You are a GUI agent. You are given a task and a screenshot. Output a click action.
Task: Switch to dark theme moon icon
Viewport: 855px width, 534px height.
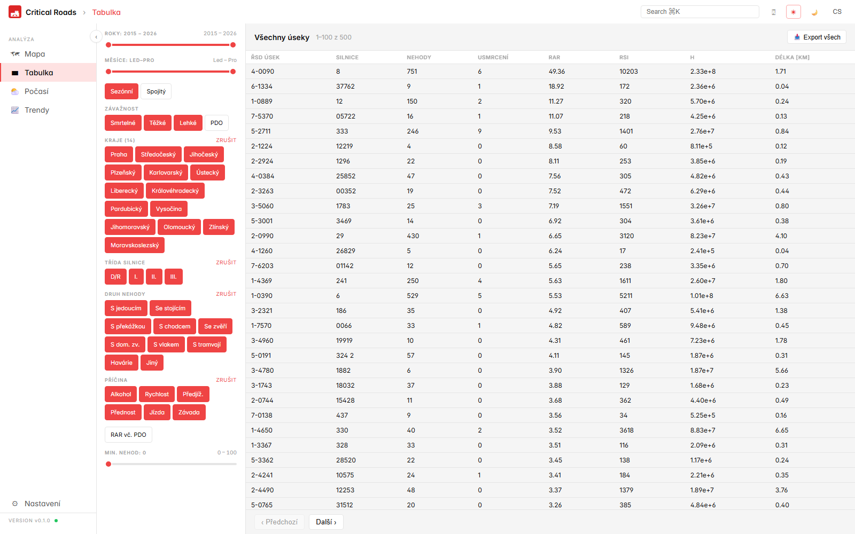tap(814, 12)
